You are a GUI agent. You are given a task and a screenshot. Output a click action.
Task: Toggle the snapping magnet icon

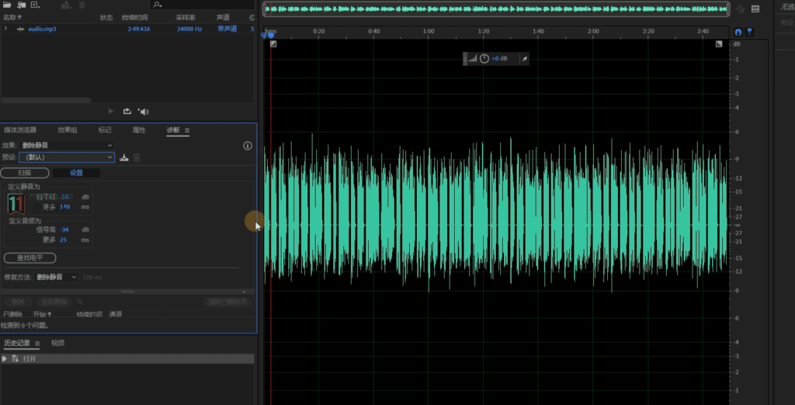(738, 33)
